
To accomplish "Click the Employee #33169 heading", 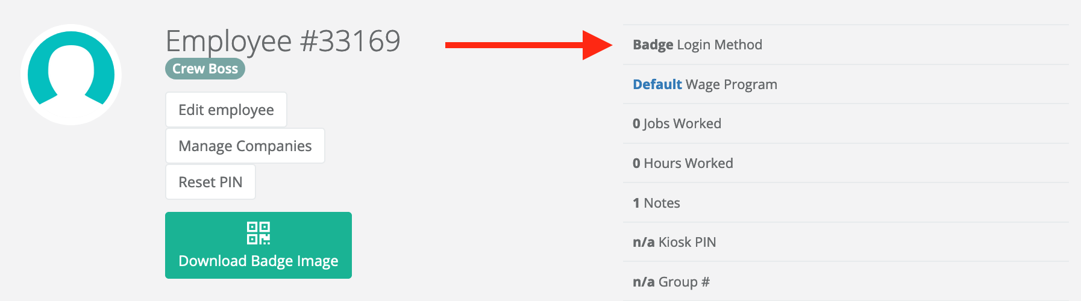I will click(283, 41).
